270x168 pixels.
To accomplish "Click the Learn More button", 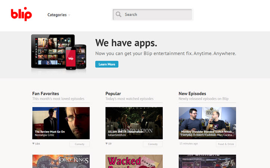I will coord(107,64).
